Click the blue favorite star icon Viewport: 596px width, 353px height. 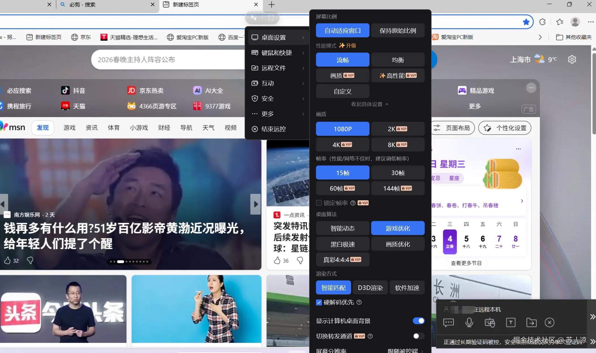526,22
